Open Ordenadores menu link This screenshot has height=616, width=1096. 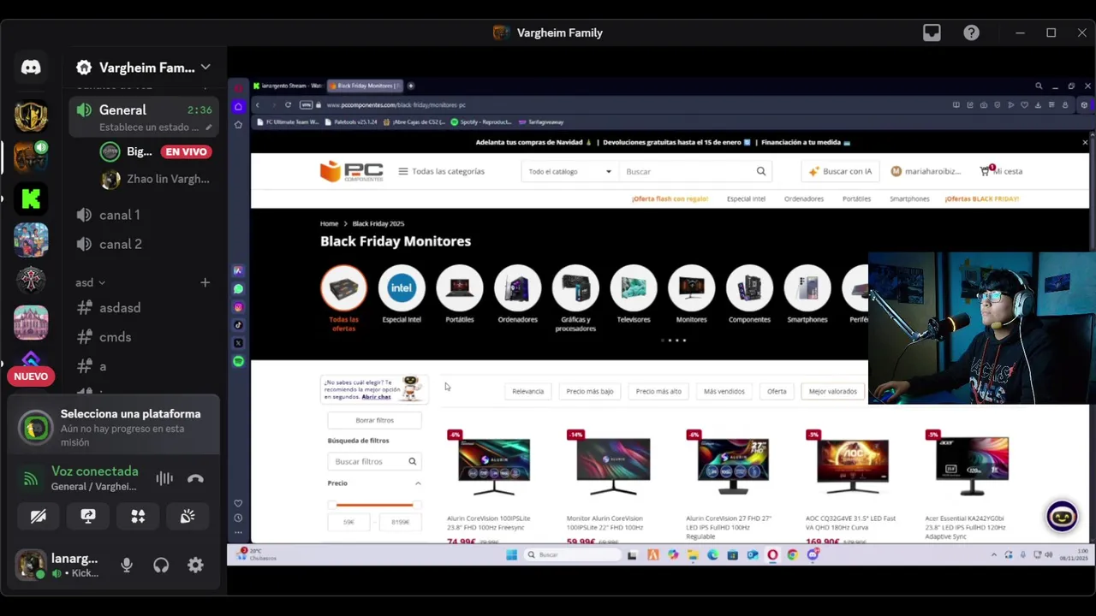[804, 198]
